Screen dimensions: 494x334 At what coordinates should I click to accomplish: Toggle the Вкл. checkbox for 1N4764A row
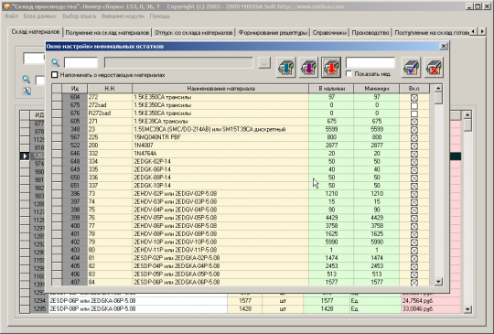click(x=414, y=154)
